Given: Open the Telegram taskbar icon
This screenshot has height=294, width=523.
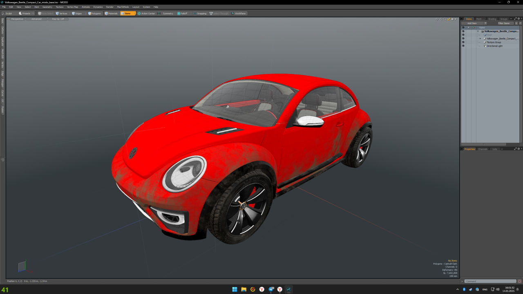Looking at the screenshot, I should coord(271,289).
